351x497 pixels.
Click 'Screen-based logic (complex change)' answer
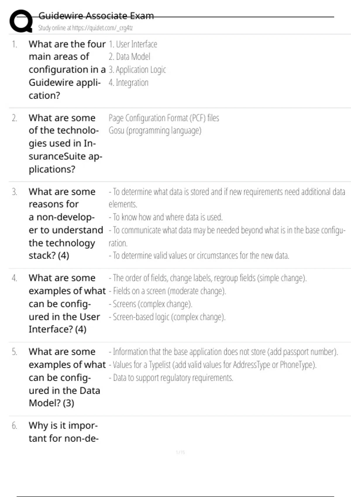pyautogui.click(x=167, y=317)
